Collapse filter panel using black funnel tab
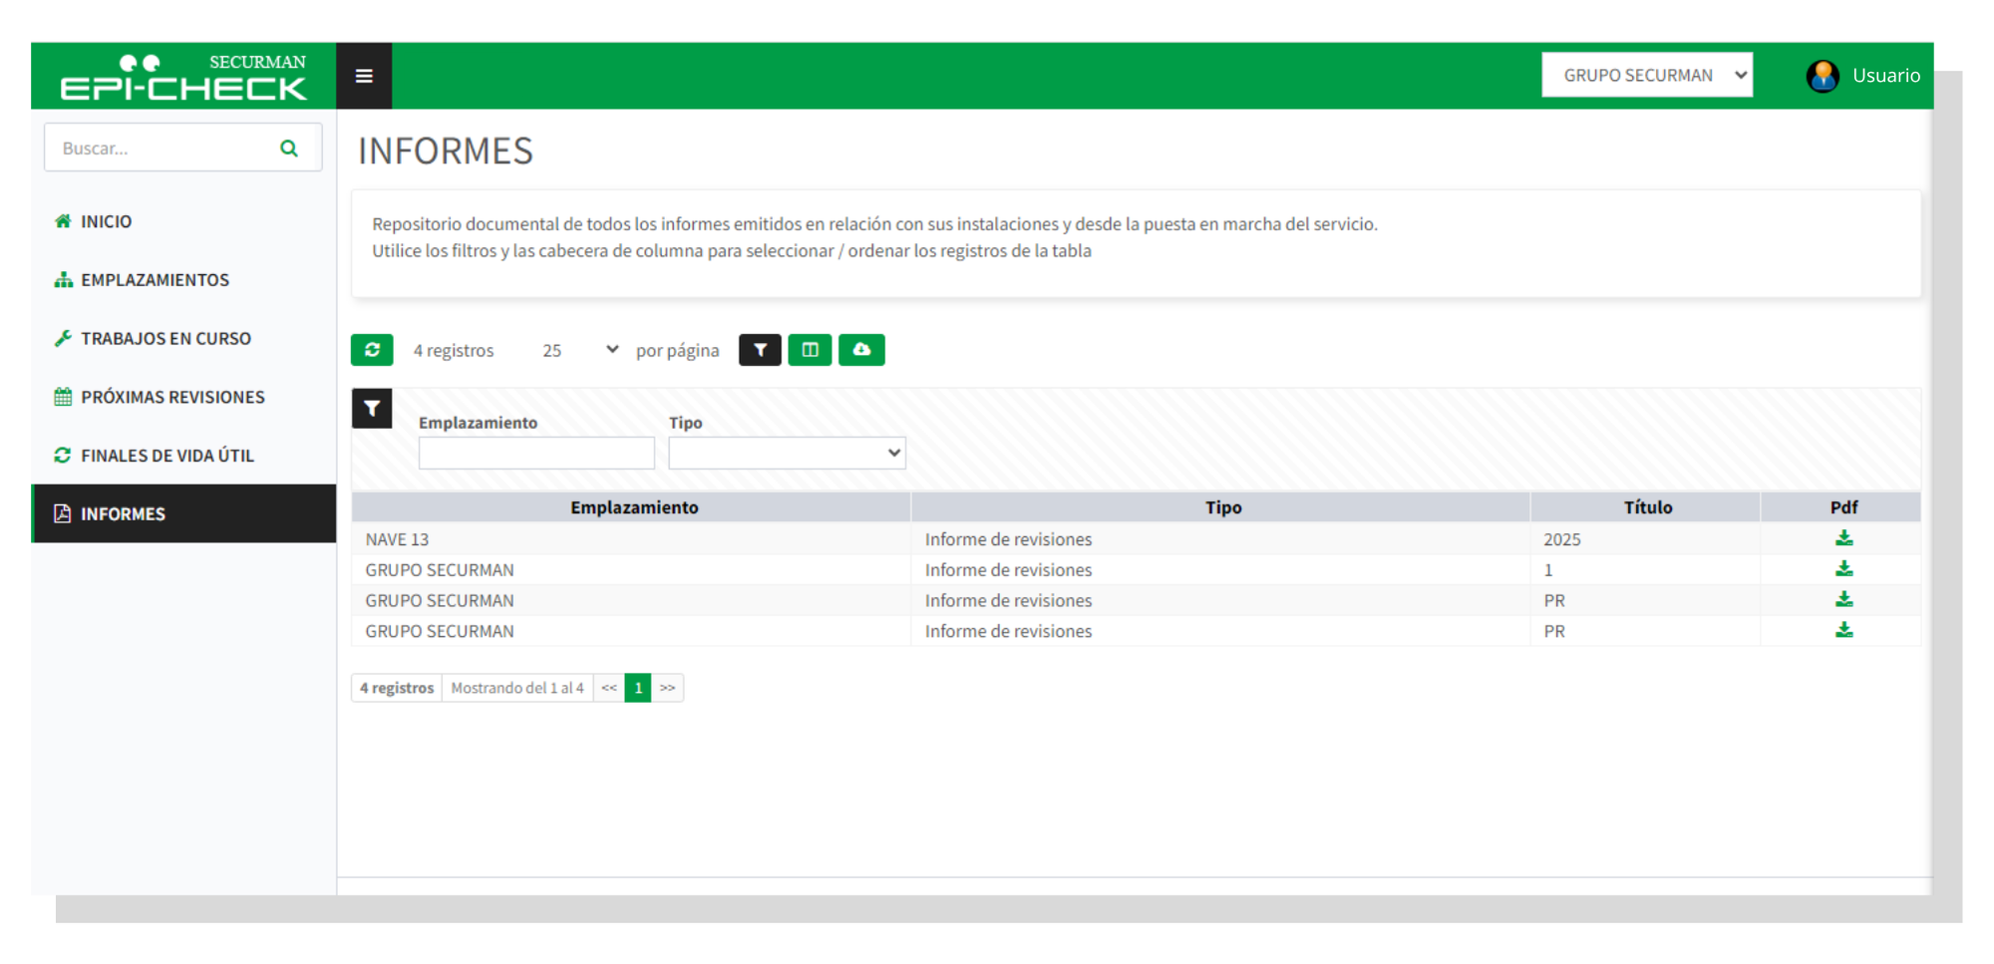Screen dimensions: 1994x964 (x=372, y=409)
